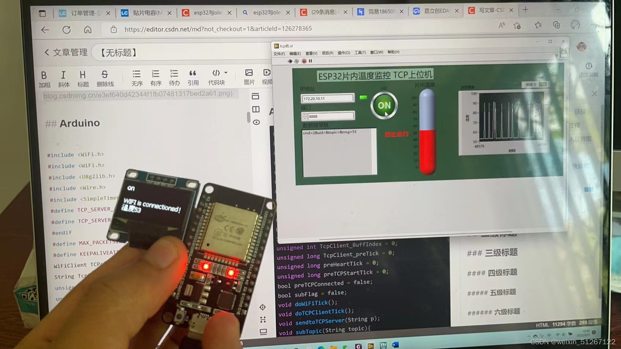Open the 工具(T) menu in LabVIEW
621x349 pixels.
(360, 52)
